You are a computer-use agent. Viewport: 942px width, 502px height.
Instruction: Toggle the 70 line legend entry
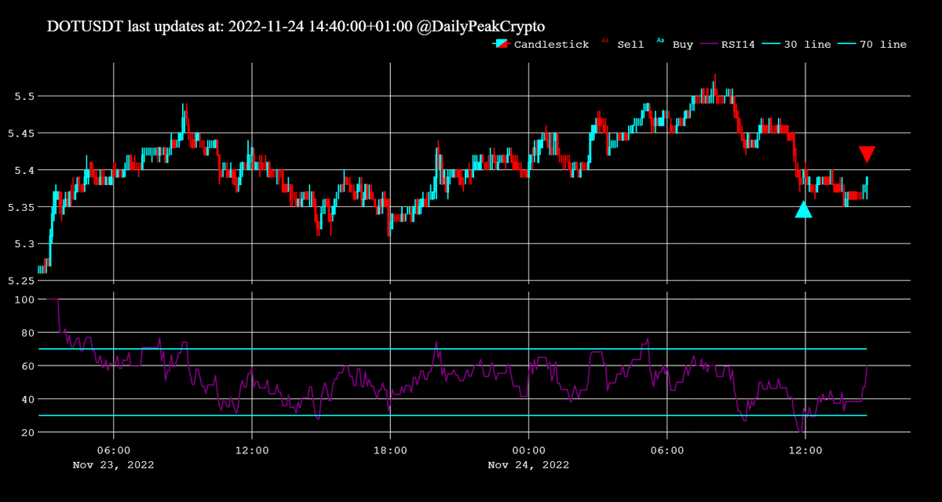(x=872, y=45)
